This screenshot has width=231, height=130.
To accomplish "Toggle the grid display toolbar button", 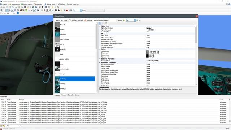I will (x=7, y=10).
